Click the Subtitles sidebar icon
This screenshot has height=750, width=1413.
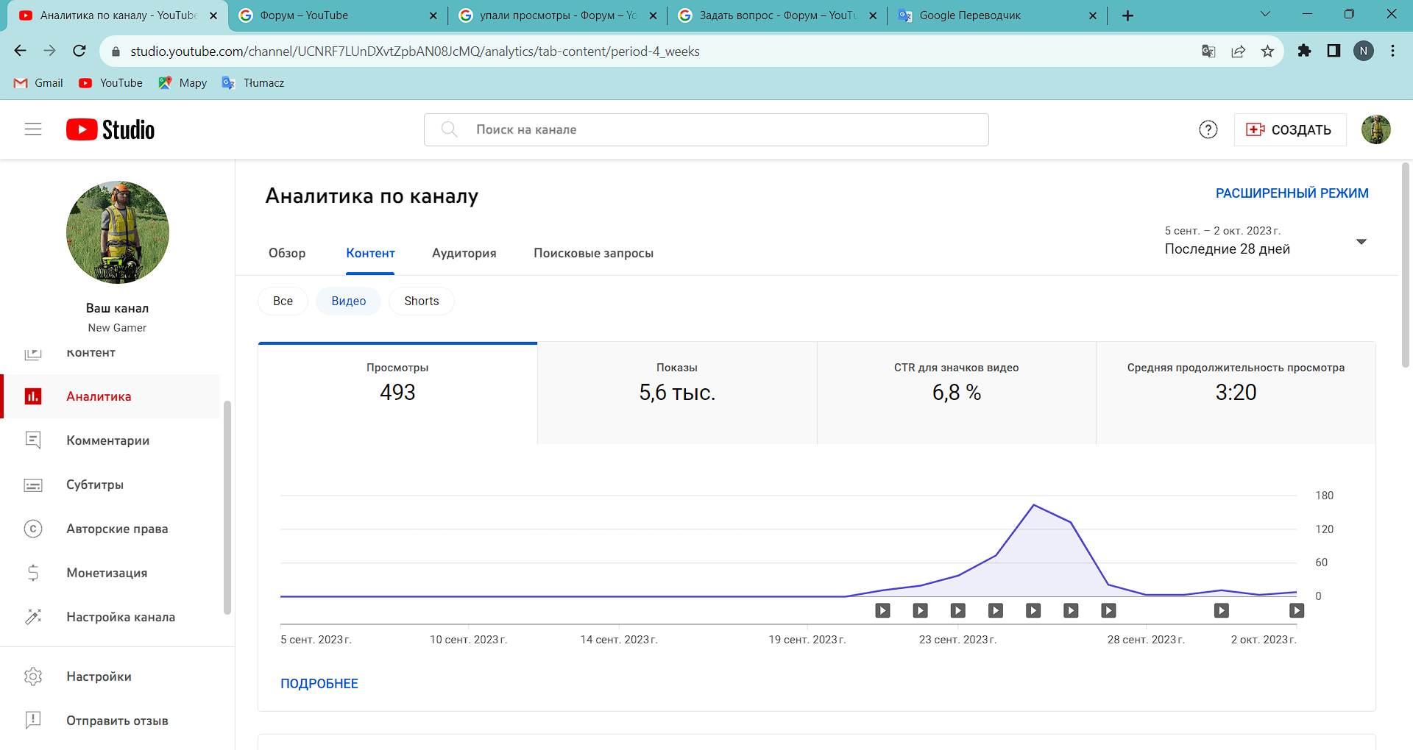pos(33,485)
